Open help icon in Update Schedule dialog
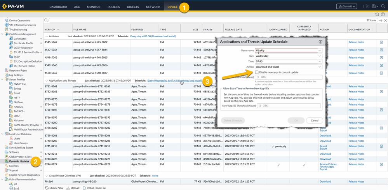Viewport: 388px width, 190px height. click(320, 42)
